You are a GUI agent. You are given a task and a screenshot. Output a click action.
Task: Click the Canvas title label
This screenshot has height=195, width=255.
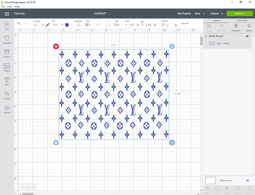19,13
